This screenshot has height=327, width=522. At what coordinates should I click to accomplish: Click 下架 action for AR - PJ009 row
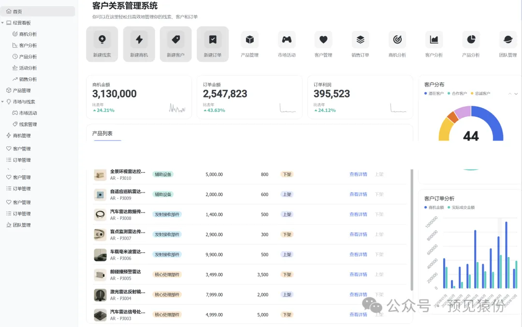(379, 194)
